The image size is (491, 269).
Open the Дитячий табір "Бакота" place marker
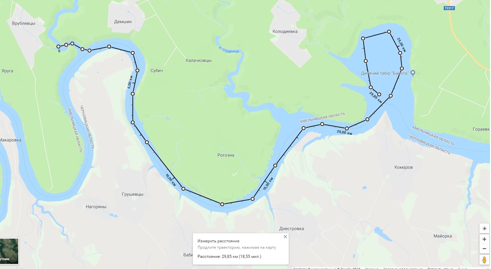(413, 73)
